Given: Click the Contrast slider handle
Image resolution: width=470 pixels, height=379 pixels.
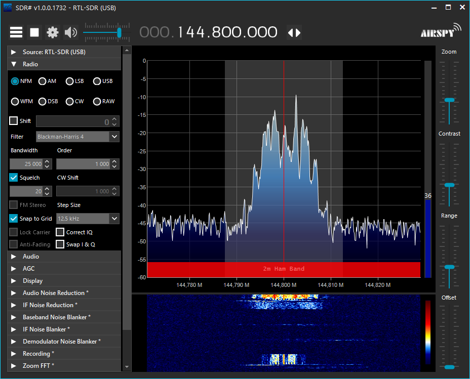Looking at the screenshot, I should coord(449,185).
